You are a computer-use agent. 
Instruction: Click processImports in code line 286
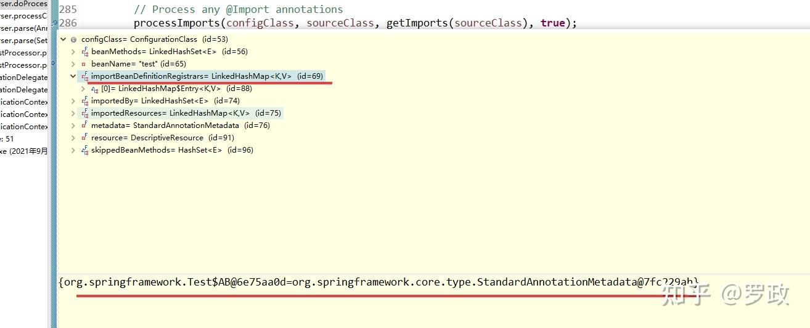pos(177,23)
